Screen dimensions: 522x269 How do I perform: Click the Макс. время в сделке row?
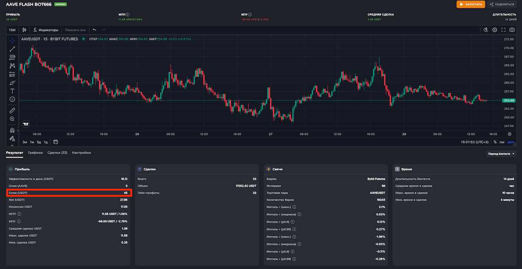click(455, 193)
